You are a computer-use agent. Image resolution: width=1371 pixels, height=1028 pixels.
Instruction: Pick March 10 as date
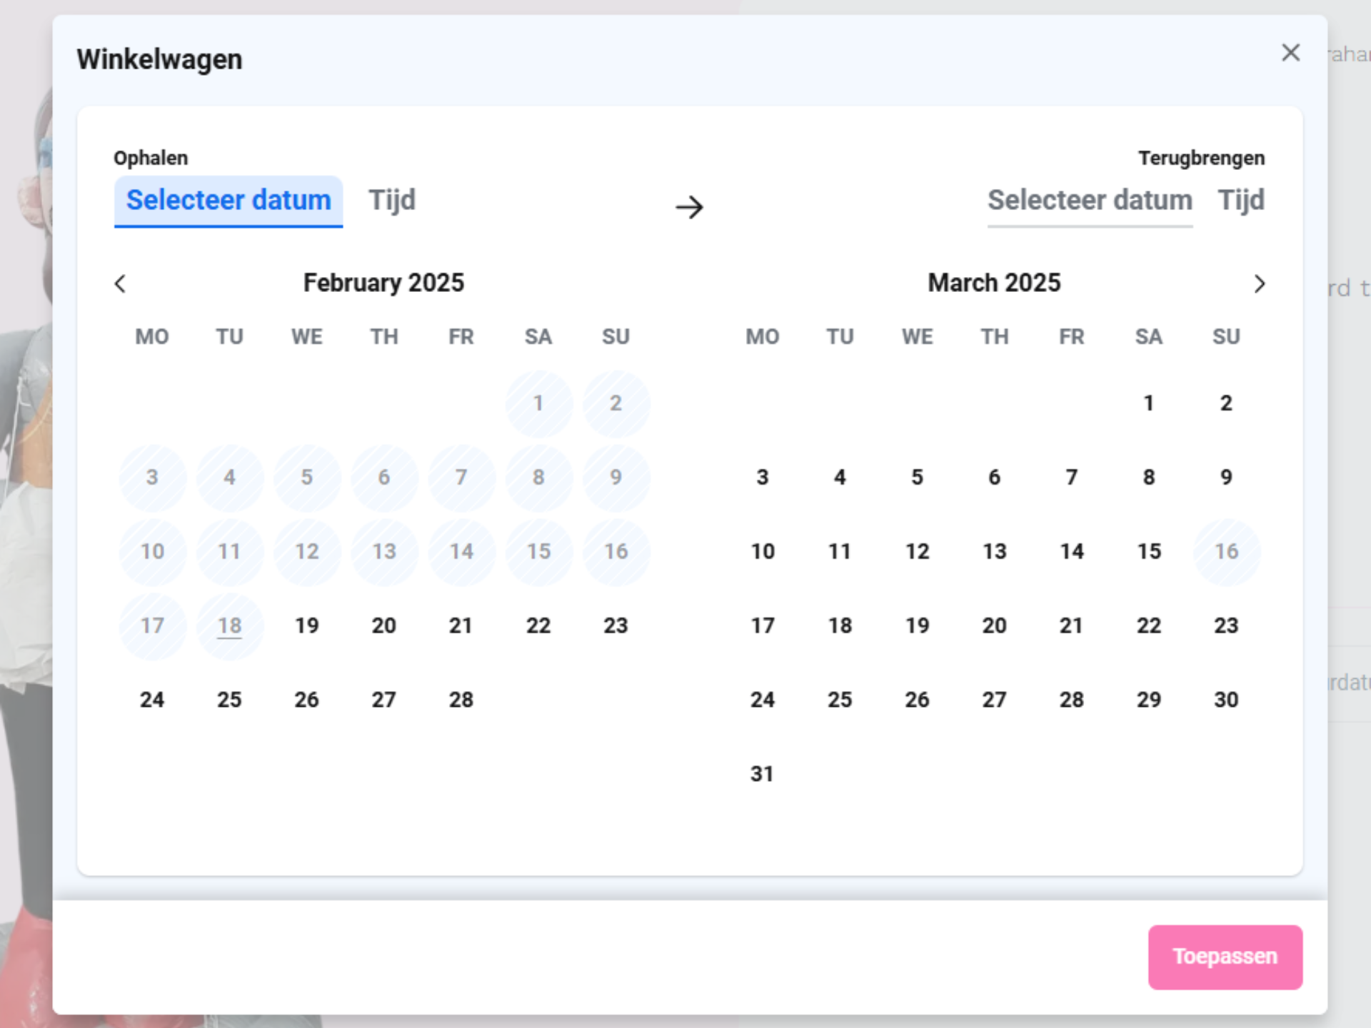point(762,552)
